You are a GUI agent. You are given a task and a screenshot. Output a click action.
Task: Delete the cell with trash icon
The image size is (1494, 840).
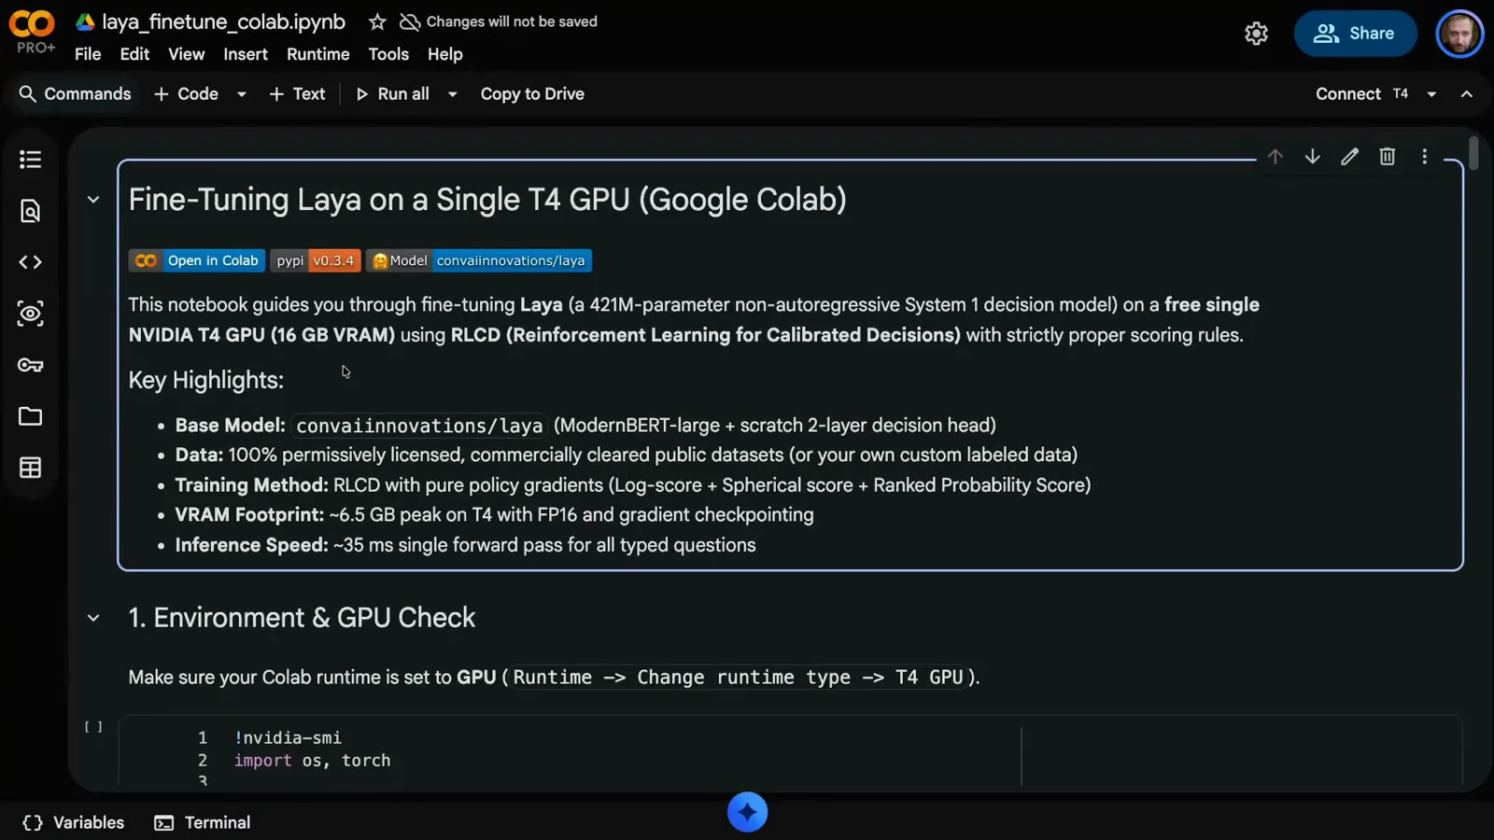pos(1387,157)
